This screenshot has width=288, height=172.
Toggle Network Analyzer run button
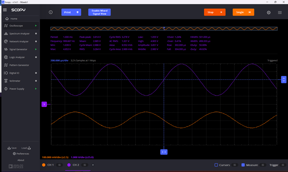tap(36, 42)
